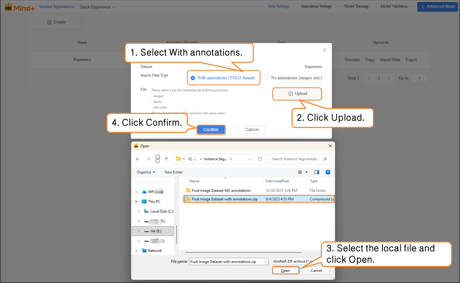
Task: Select Fruit Image Dataset-NO annotations folder
Action: (x=221, y=190)
